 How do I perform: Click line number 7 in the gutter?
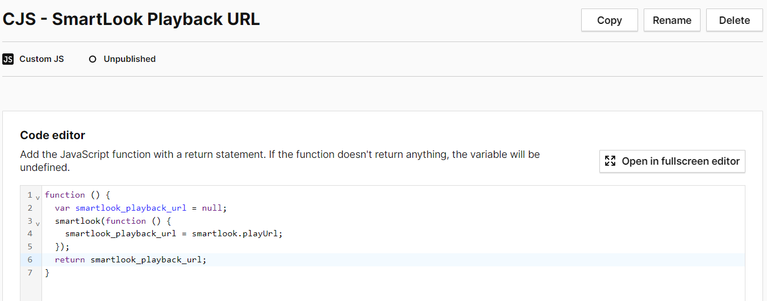click(x=30, y=273)
